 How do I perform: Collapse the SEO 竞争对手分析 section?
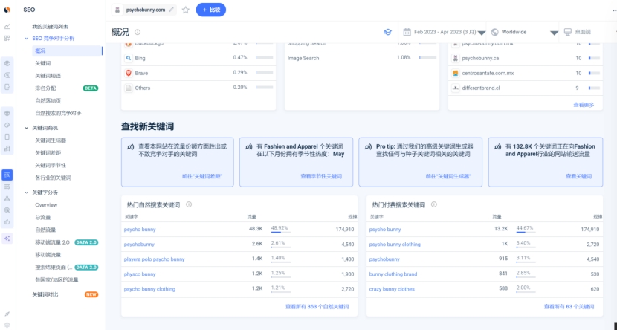tap(26, 38)
